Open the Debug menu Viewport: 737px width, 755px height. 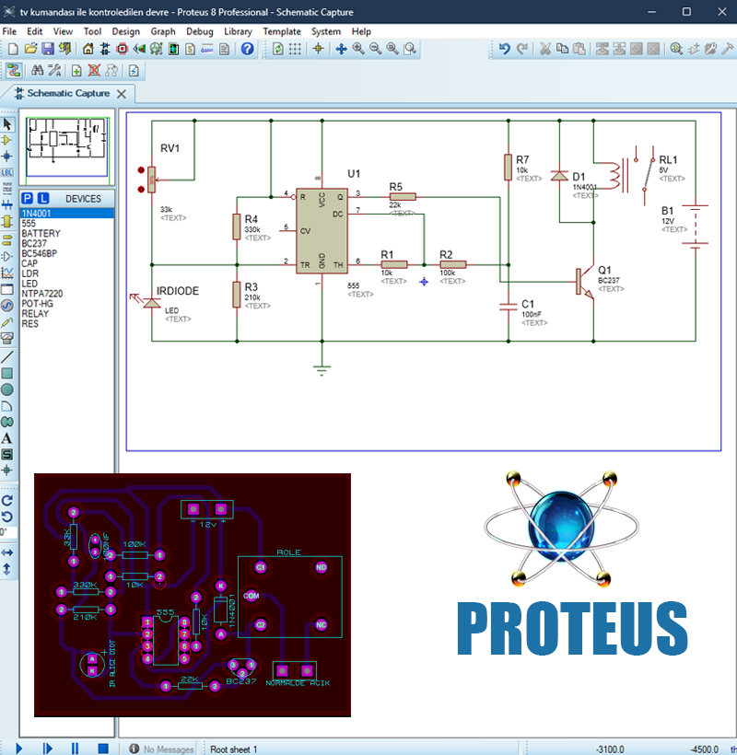(x=199, y=31)
